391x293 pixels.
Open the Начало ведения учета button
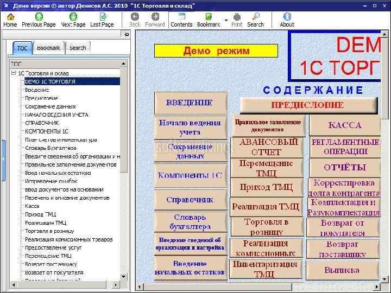pyautogui.click(x=191, y=128)
